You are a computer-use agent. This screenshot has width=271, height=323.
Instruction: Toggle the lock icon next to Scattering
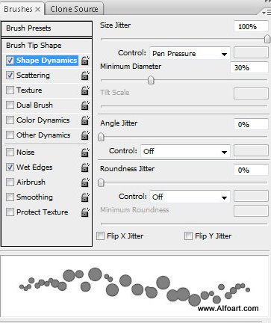coord(85,76)
